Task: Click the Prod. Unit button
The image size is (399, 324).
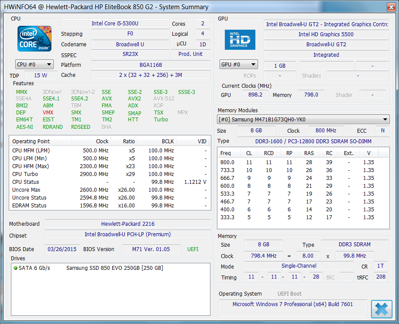Action: (190, 54)
